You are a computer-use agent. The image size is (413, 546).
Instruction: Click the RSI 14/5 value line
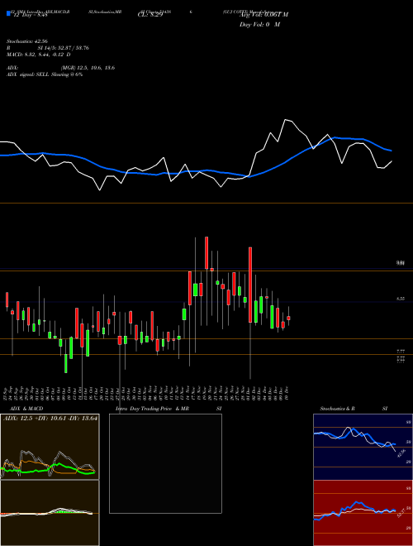tap(48, 48)
